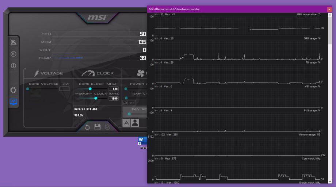This screenshot has width=336, height=187.
Task: Select the Fan section header icon
Action: click(141, 73)
